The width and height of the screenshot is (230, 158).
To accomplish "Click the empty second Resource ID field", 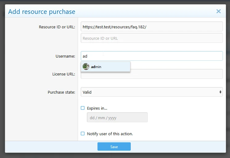I will (151, 38).
